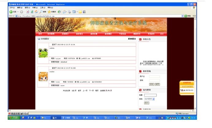Click the login submit button
This screenshot has height=128, width=212.
[151, 84]
